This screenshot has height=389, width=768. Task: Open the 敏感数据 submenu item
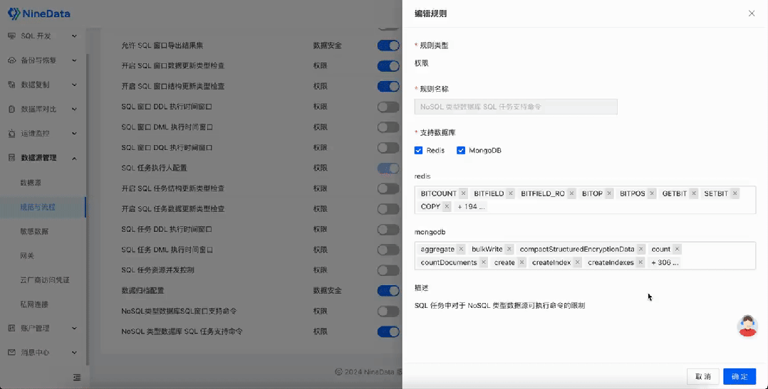coord(34,231)
